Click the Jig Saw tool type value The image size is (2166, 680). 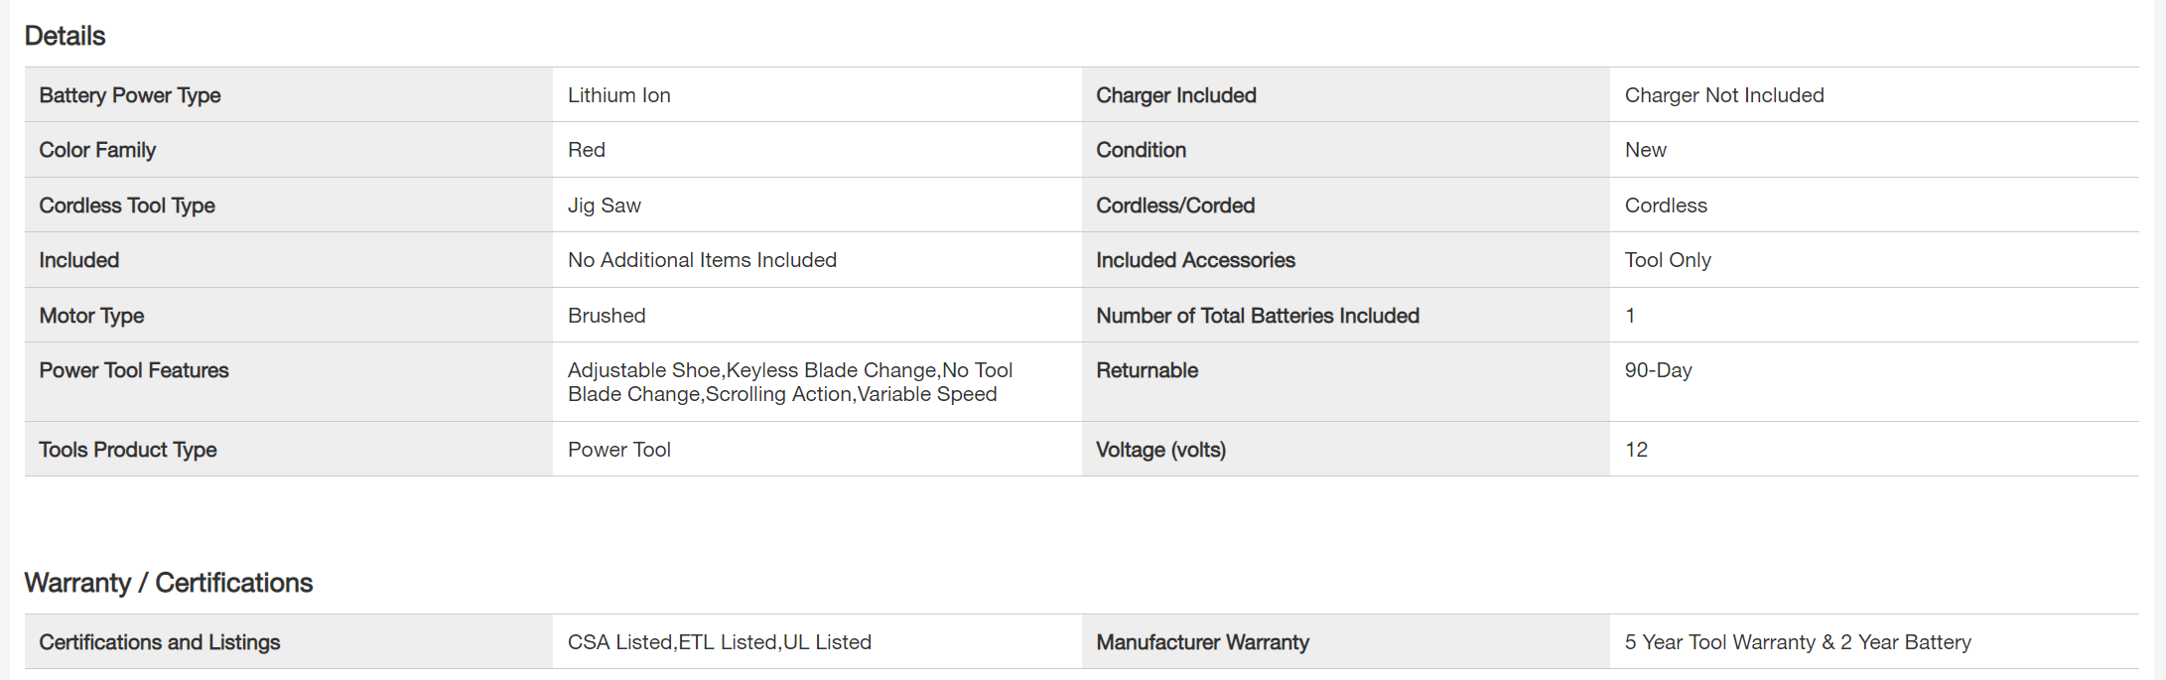(604, 205)
